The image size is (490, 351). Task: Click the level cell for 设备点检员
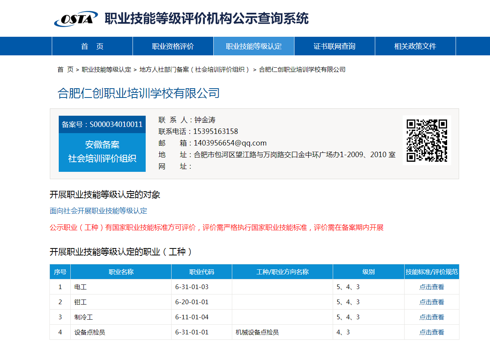369,332
